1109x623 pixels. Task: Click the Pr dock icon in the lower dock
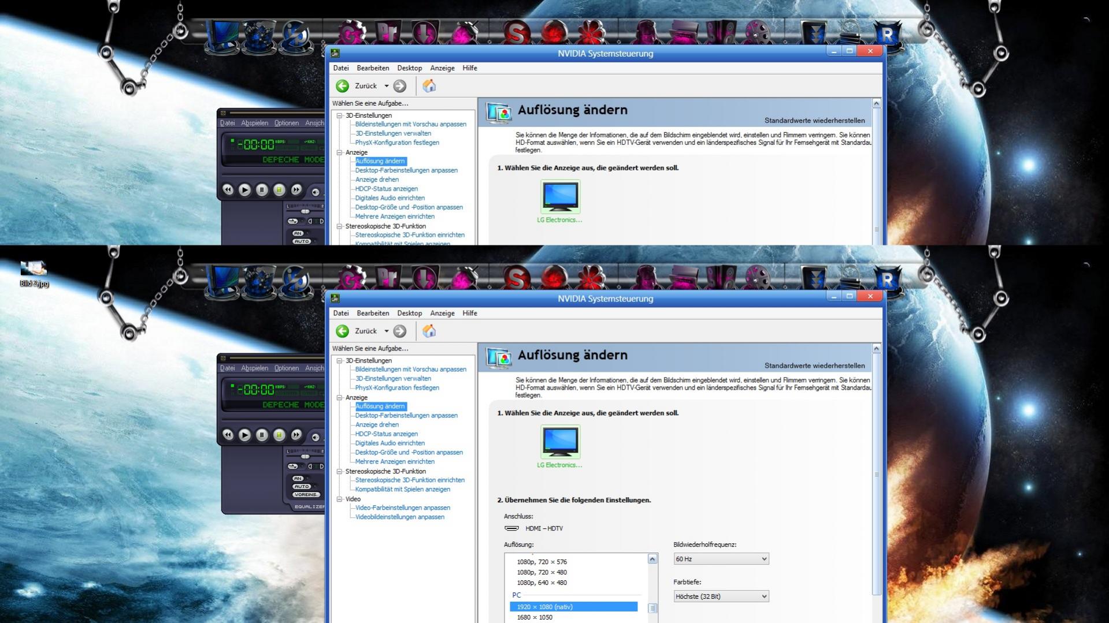[x=388, y=277]
